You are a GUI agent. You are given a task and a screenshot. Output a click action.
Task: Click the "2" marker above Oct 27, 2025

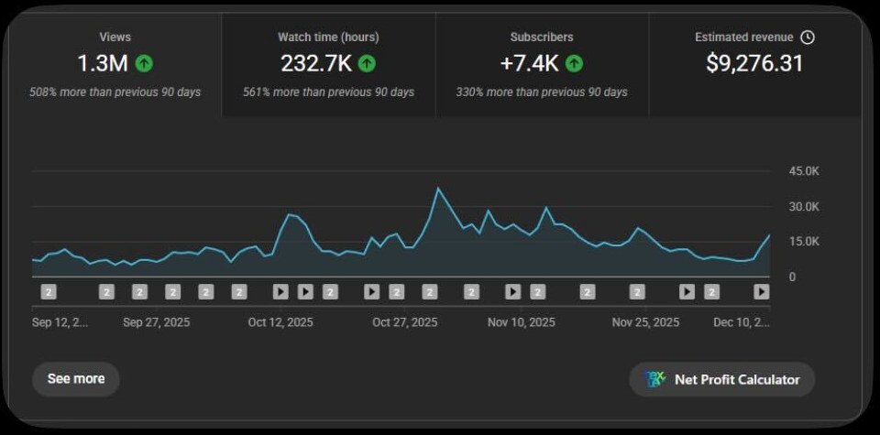click(397, 291)
